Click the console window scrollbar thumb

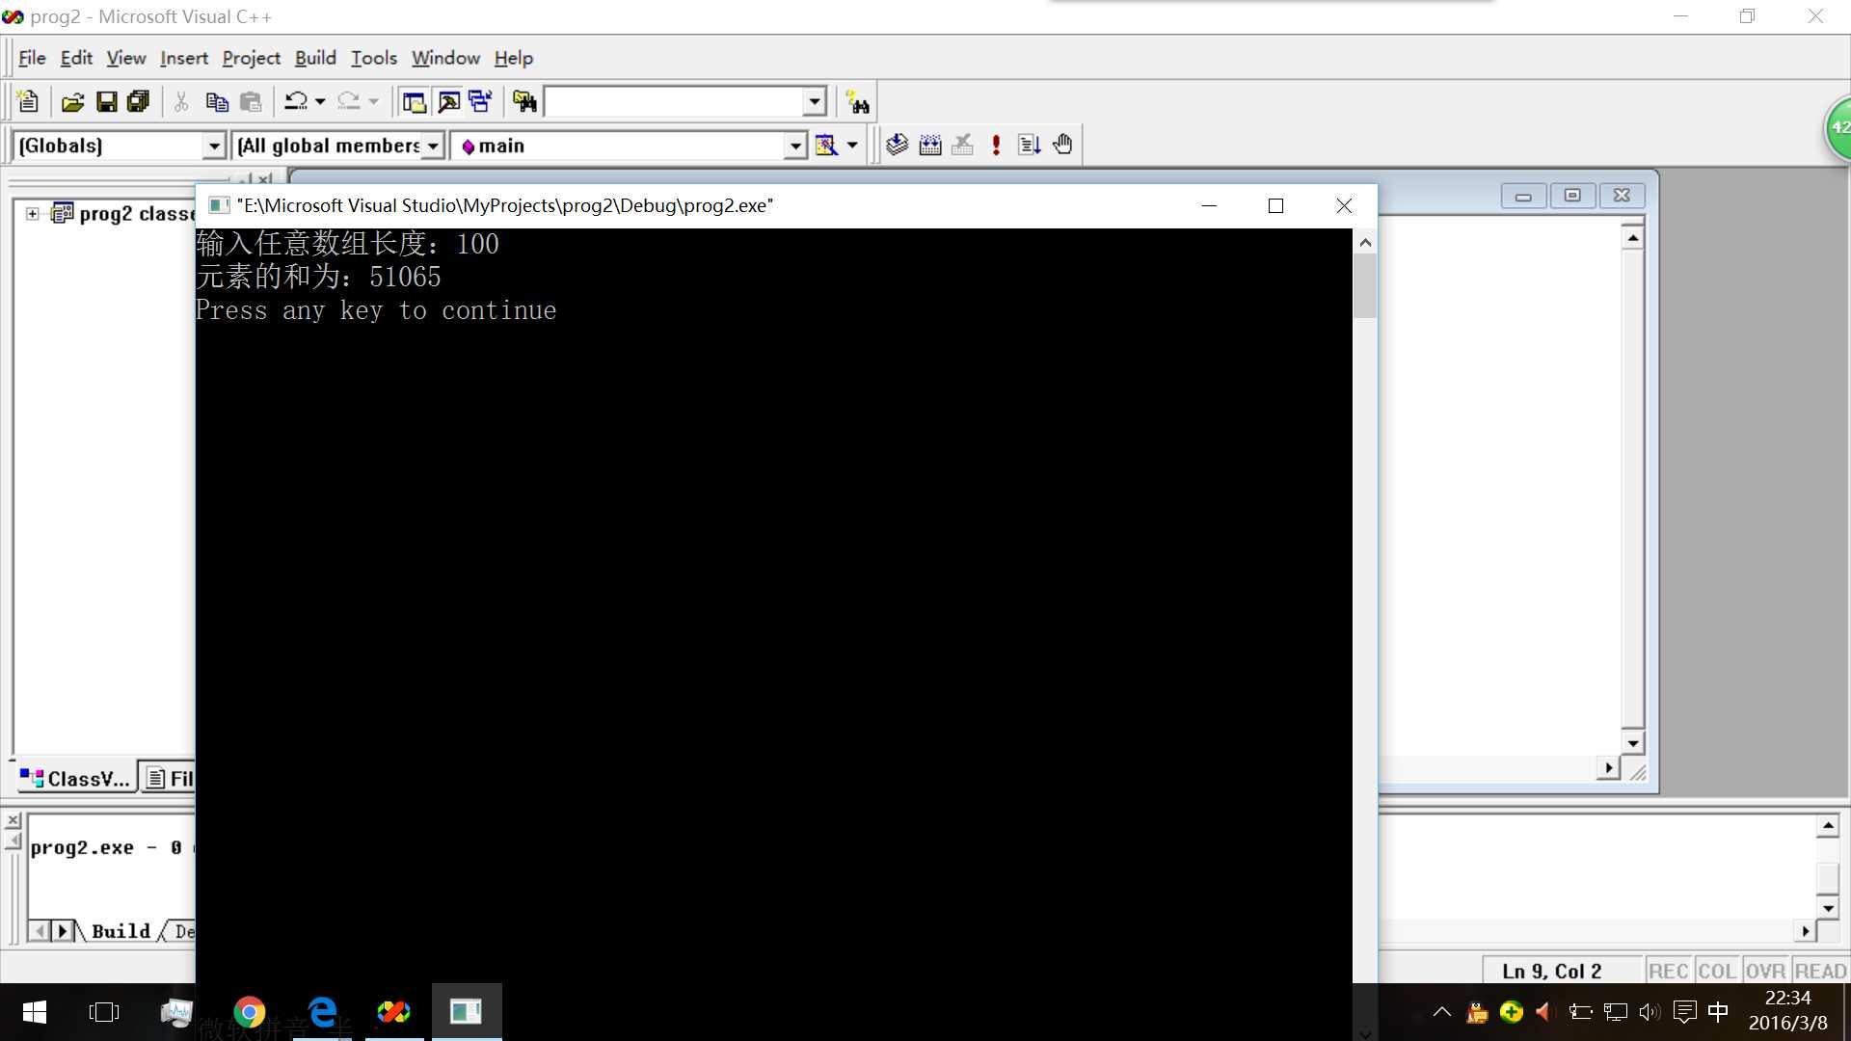[x=1364, y=285]
